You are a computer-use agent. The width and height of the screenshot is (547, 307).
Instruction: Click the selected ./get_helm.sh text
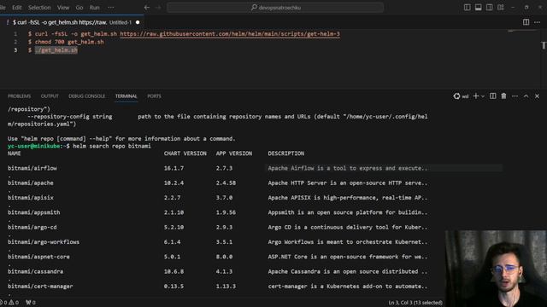[x=56, y=50]
